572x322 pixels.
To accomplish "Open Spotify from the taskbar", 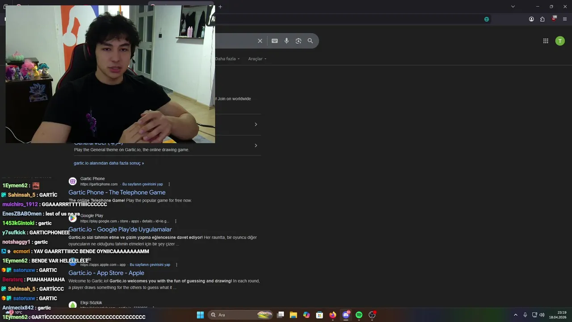I will (359, 315).
